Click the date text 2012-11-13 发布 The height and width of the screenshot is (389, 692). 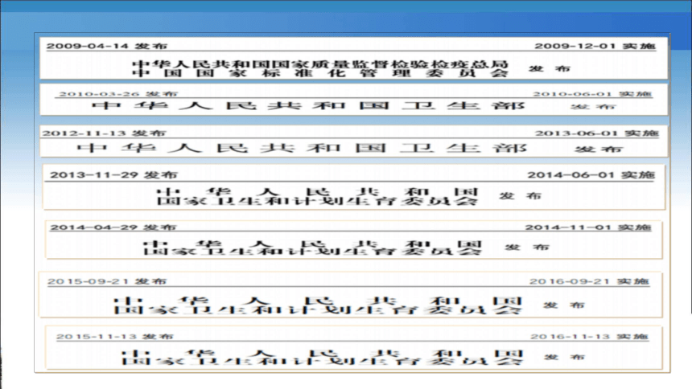point(104,133)
